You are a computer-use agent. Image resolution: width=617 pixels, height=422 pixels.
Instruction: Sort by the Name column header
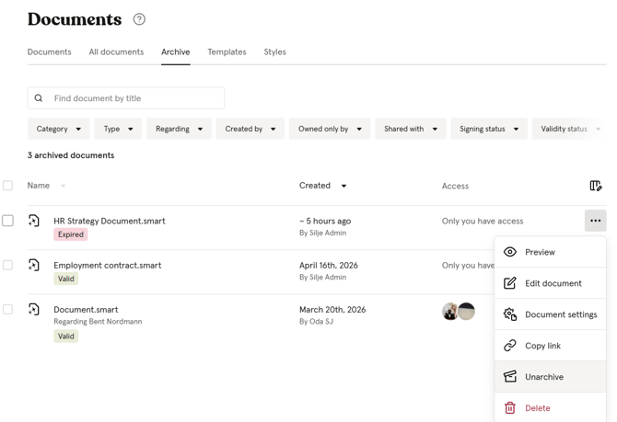pyautogui.click(x=39, y=186)
